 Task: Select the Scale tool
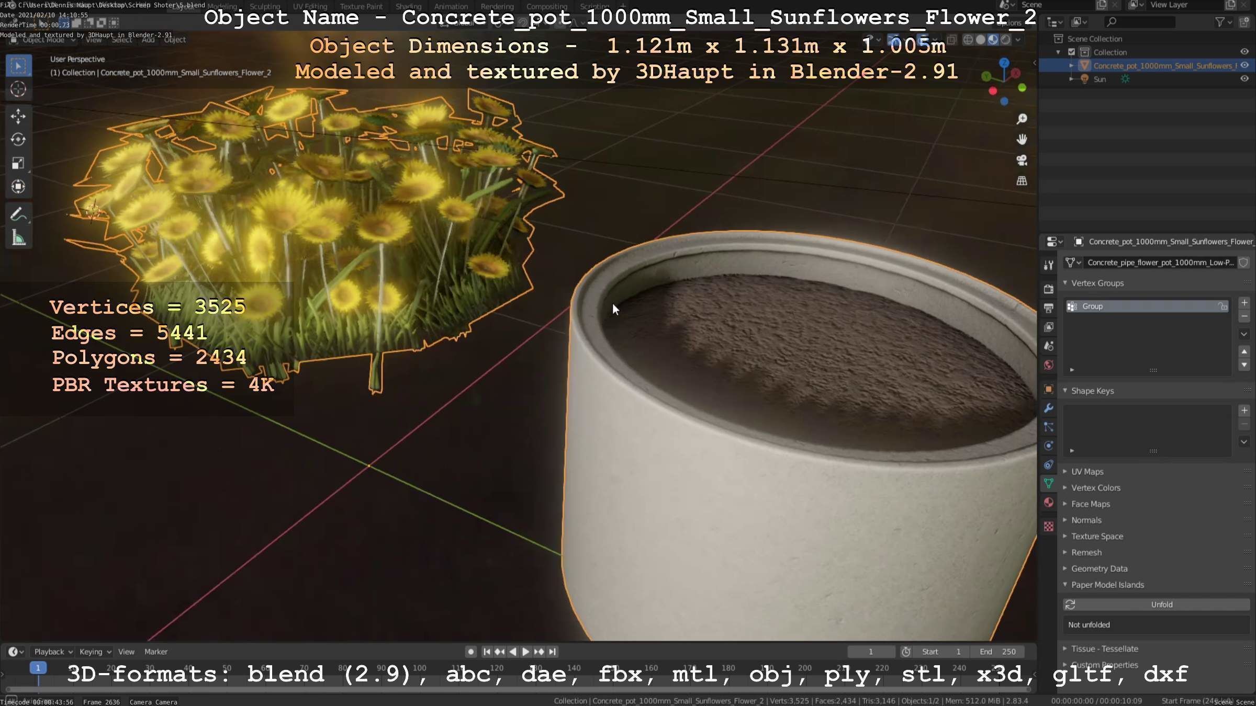18,163
